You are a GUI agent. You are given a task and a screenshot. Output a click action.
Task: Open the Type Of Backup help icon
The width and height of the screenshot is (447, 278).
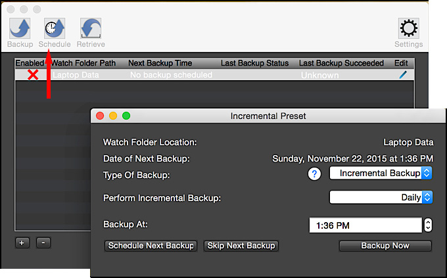tap(314, 174)
